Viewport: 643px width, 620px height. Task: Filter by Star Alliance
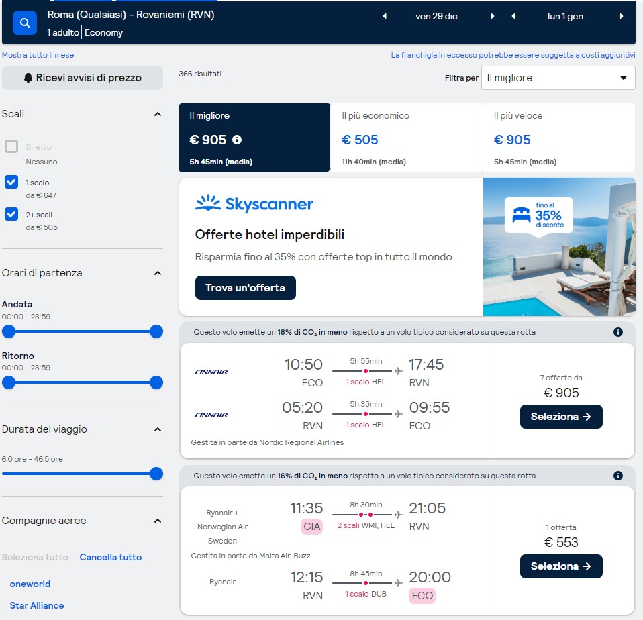click(x=37, y=605)
